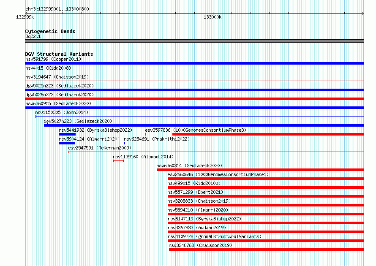Select the blue bar under dgv5027n223
The width and height of the screenshot is (376, 266).
204,125
